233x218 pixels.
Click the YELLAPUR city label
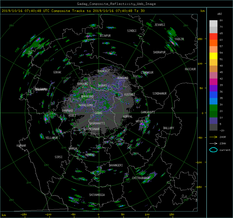pyautogui.click(x=52, y=138)
